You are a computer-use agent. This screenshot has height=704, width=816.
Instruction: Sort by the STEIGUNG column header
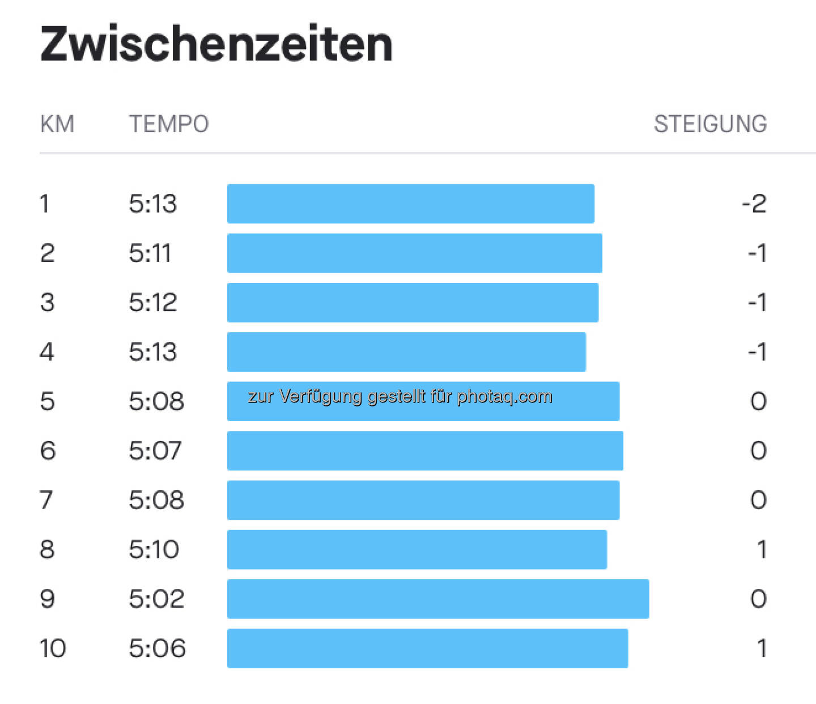pyautogui.click(x=710, y=124)
